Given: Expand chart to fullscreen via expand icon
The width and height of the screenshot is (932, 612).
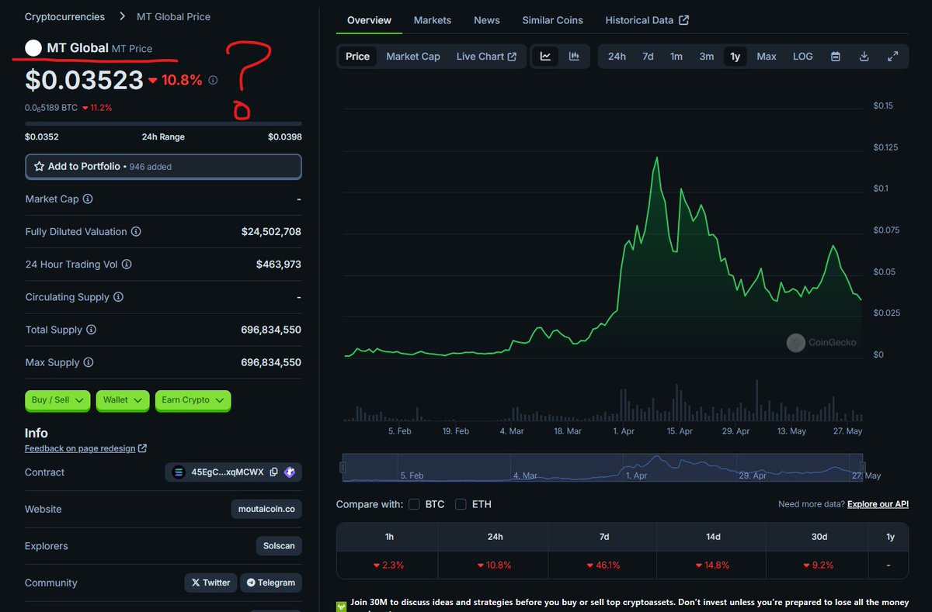Looking at the screenshot, I should (892, 56).
